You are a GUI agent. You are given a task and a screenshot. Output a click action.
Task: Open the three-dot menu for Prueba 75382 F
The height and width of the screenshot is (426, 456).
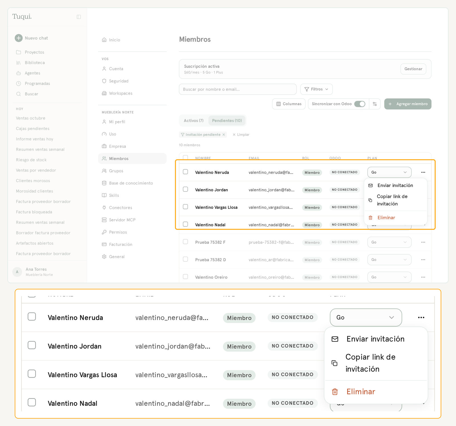(x=423, y=242)
